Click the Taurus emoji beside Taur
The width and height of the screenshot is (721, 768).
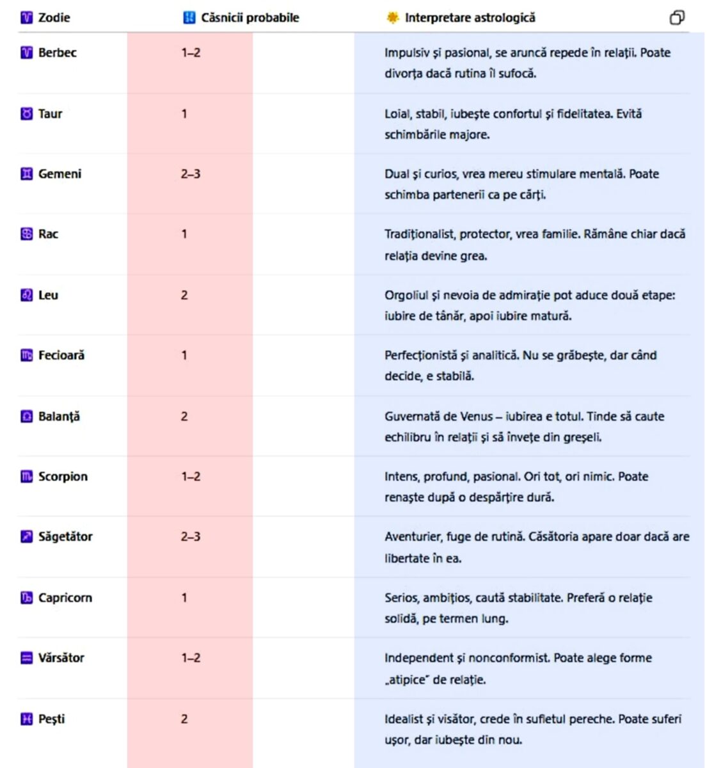[26, 114]
